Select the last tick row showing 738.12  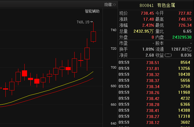[x=155, y=122]
